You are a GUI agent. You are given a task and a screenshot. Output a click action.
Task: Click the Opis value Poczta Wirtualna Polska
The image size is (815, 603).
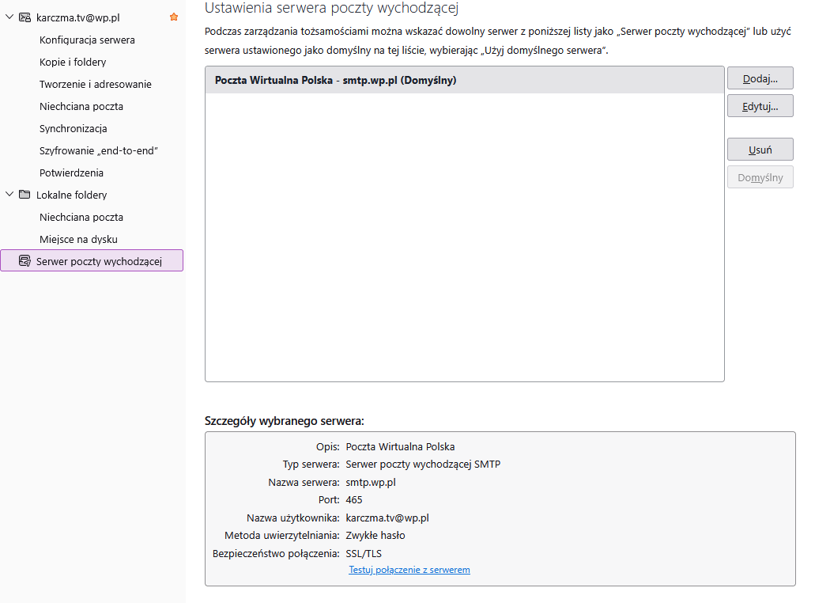[x=400, y=446]
